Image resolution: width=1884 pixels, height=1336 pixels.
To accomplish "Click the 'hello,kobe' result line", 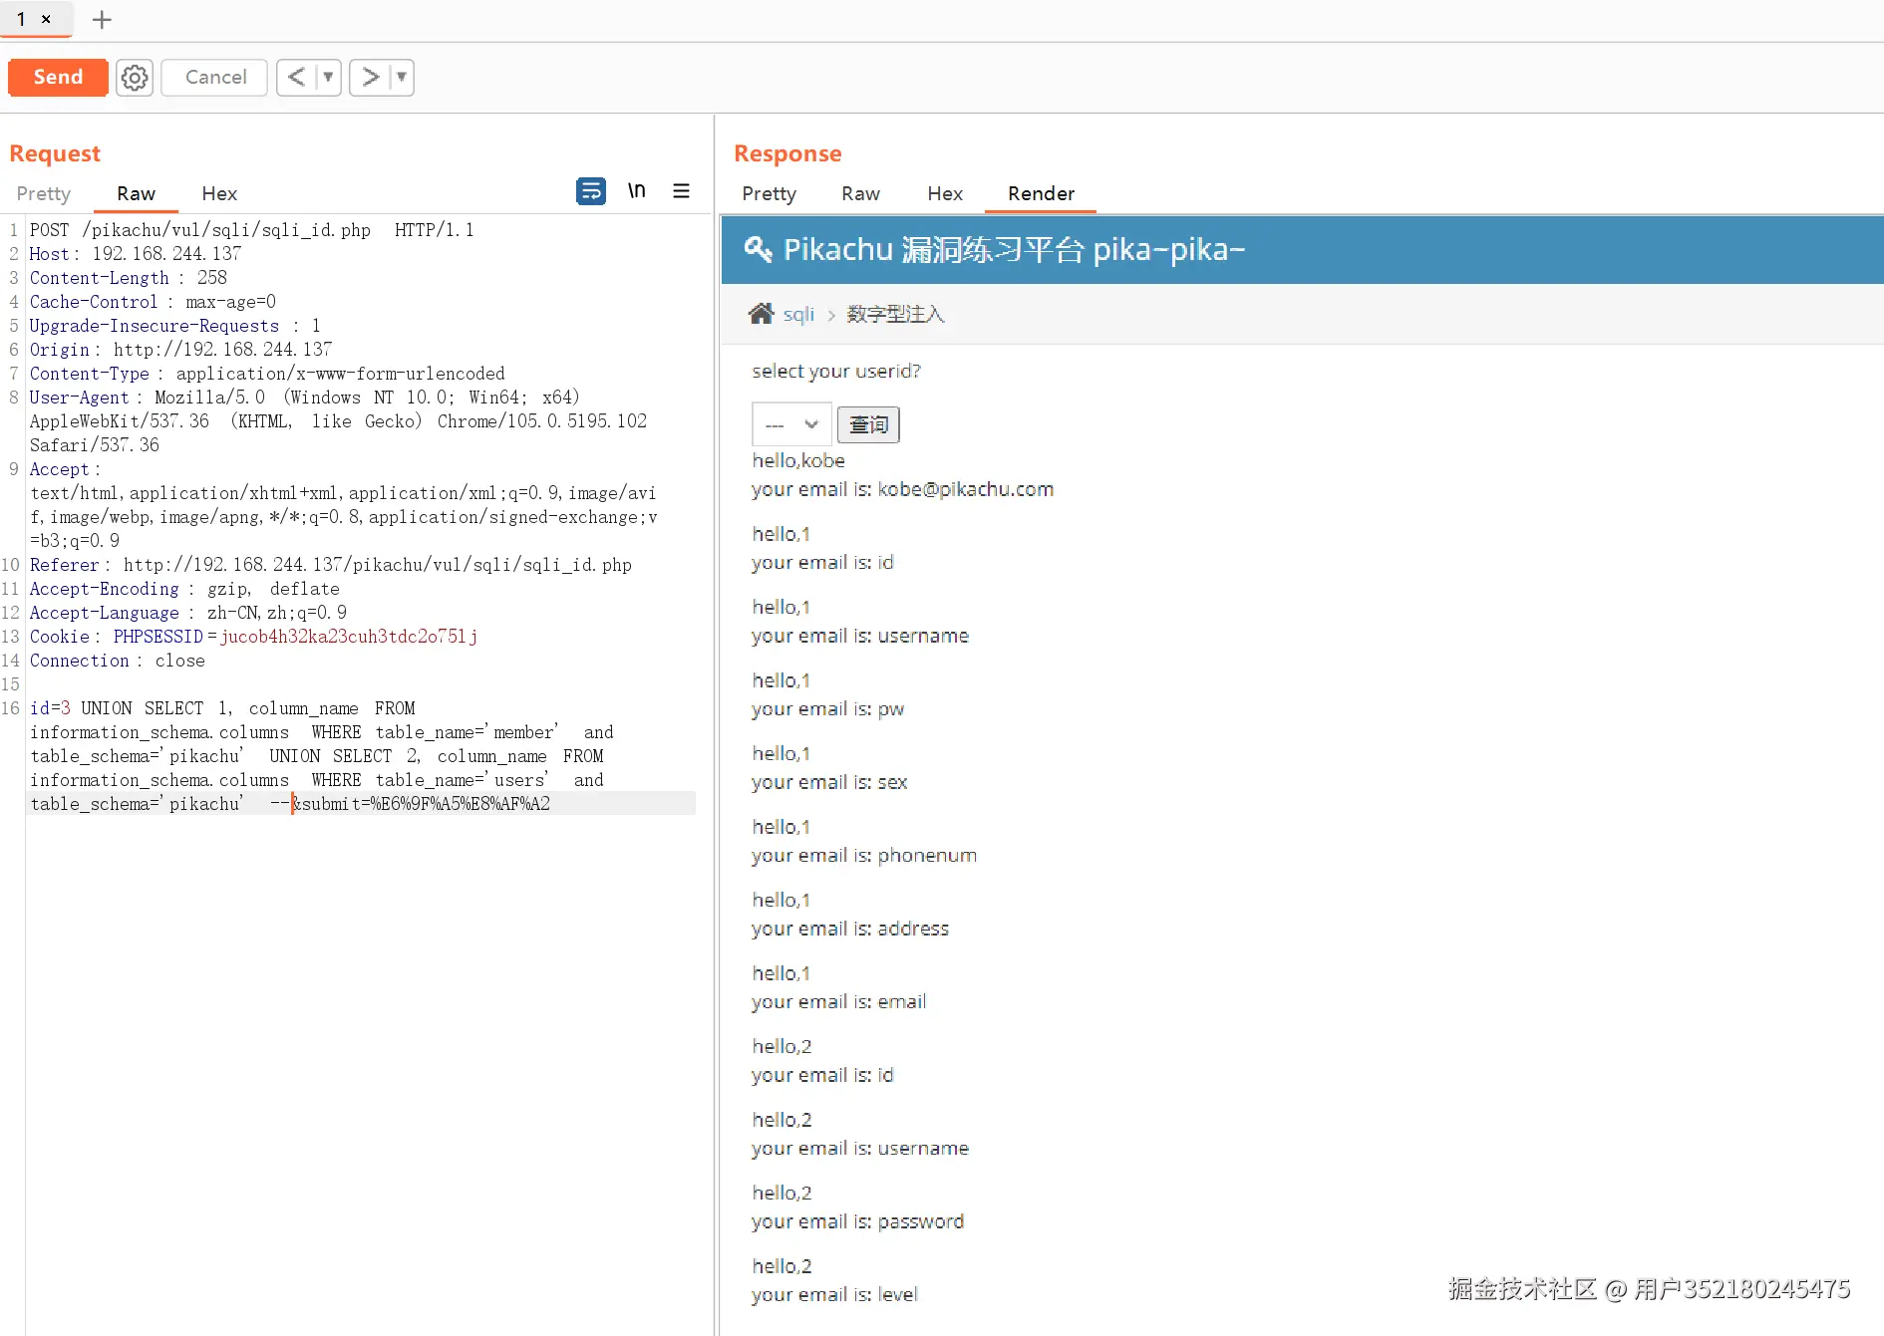I will pos(798,460).
